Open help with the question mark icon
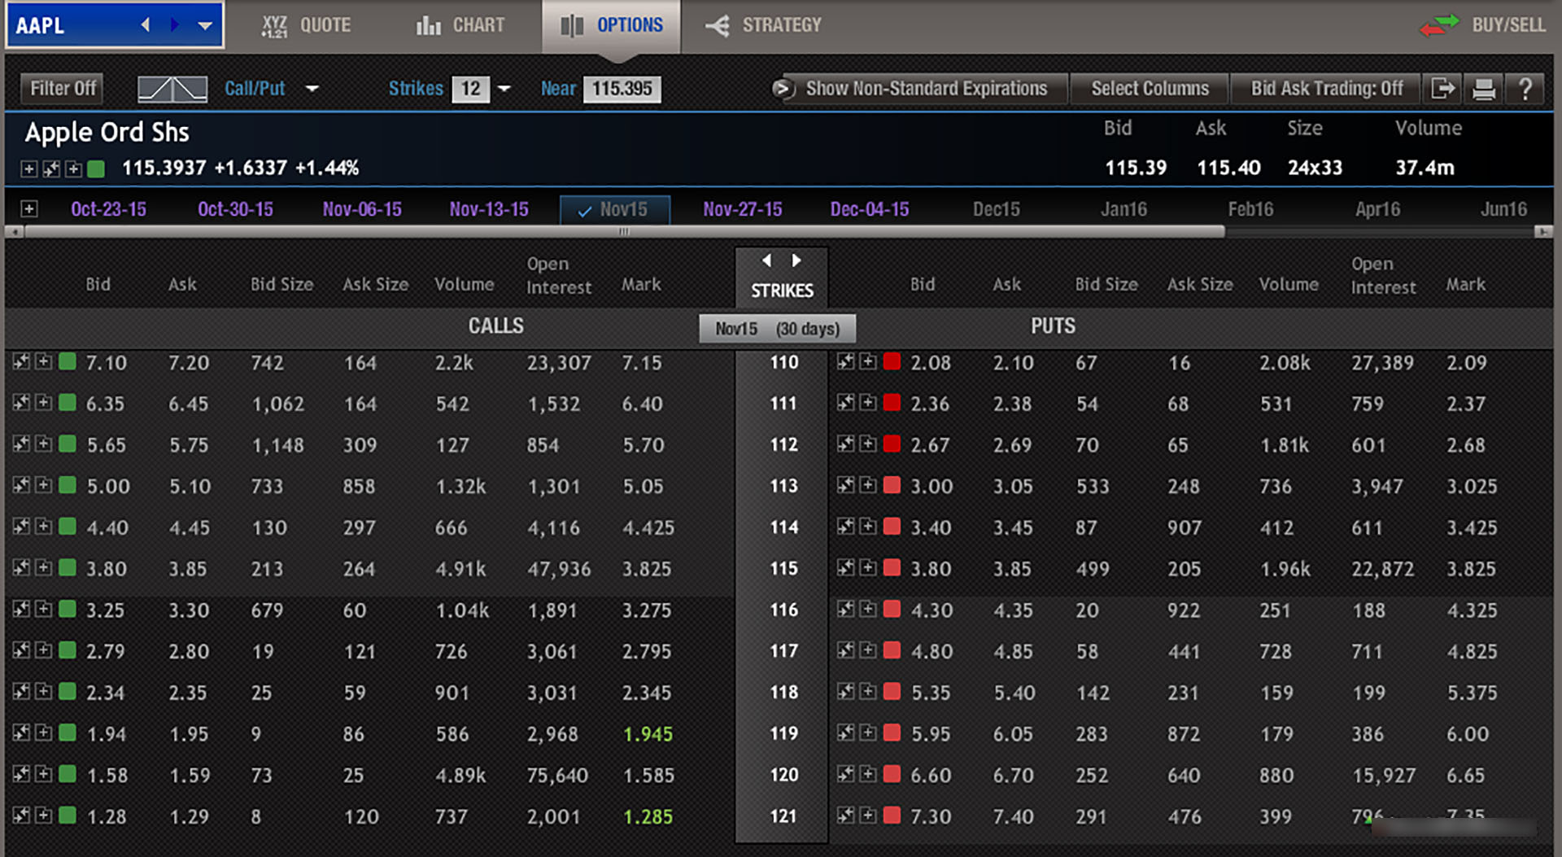 (x=1525, y=88)
